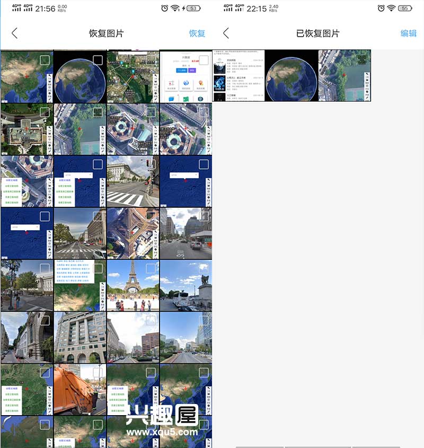This screenshot has height=448, width=424.
Task: Tap the battery icon showing 55
Action: [405, 8]
